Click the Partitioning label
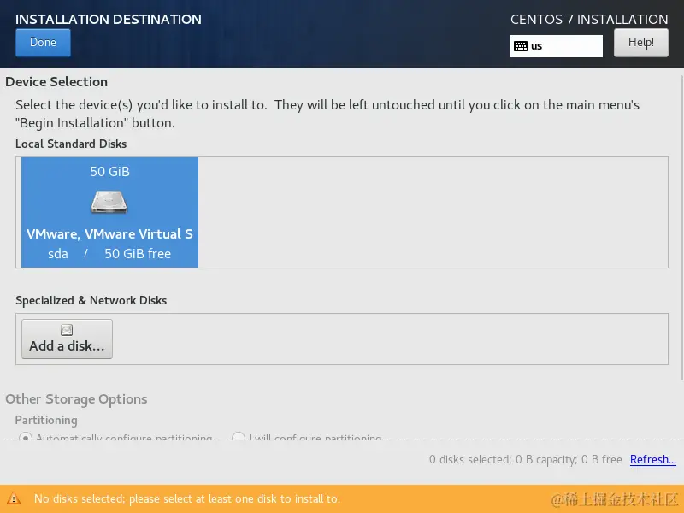The width and height of the screenshot is (684, 513). pos(46,420)
